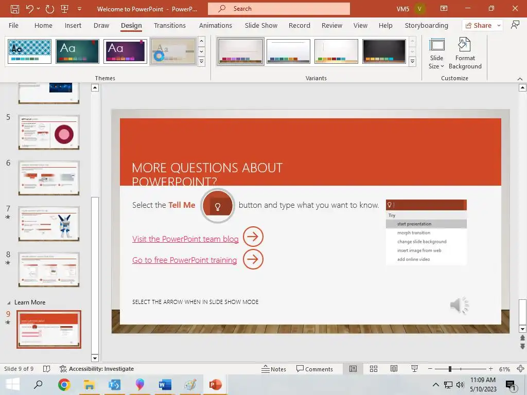Click the Share button

(x=478, y=26)
